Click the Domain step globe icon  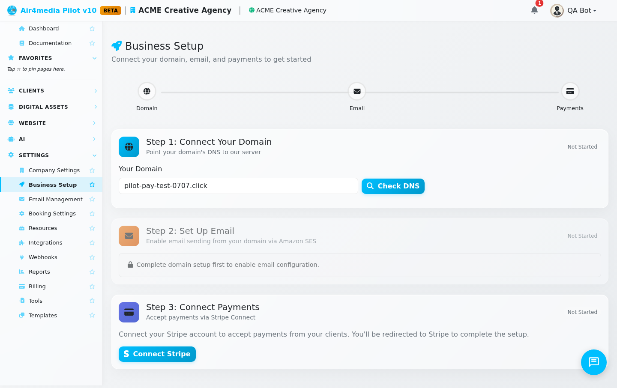click(147, 91)
